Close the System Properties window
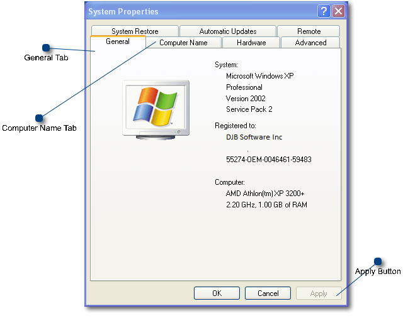 (x=338, y=11)
